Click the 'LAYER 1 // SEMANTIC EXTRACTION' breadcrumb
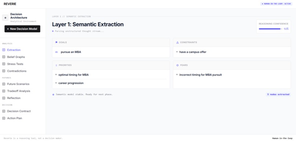Screen dimensions: 296x141 pyautogui.click(x=71, y=17)
